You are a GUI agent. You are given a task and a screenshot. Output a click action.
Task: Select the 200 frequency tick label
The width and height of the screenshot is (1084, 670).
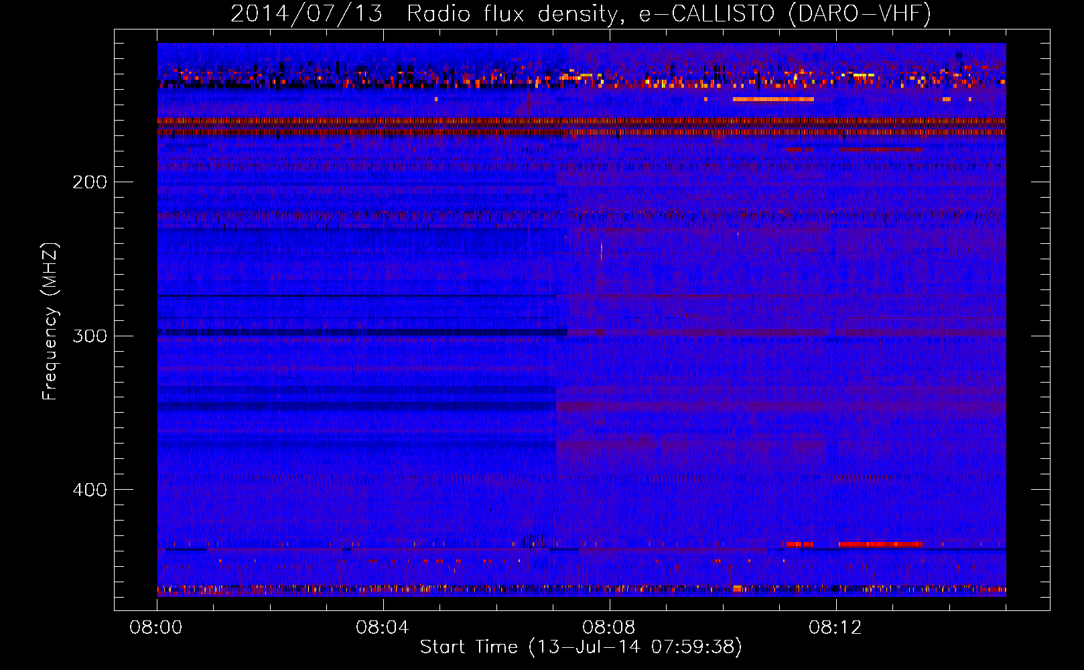click(90, 182)
